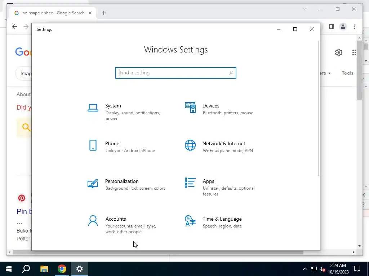Click the Pinterest result icon in Chrome
This screenshot has width=369, height=276.
pyautogui.click(x=22, y=198)
